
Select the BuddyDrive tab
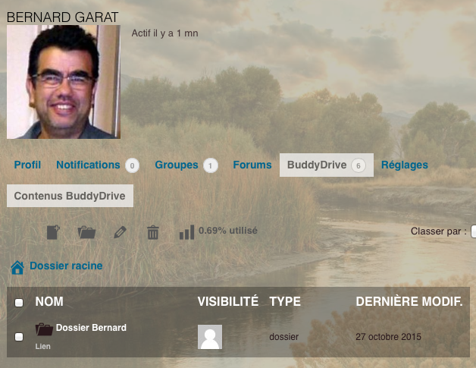point(327,165)
